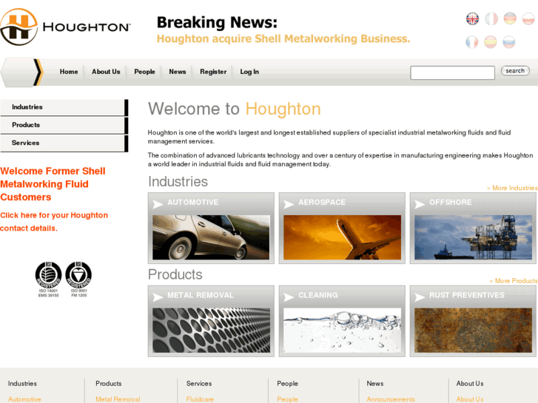Click the AUTOMOTIVE card title
This screenshot has width=538, height=403.
[193, 203]
